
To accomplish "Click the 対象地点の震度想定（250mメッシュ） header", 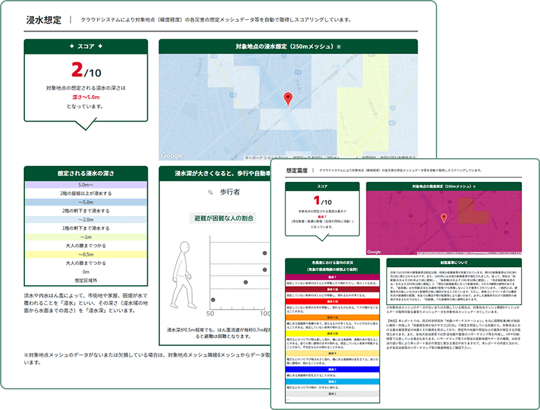I will point(444,186).
